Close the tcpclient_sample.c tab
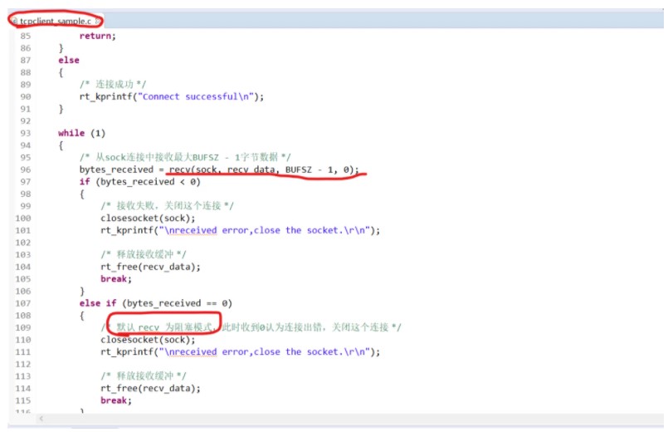The height and width of the screenshot is (432, 668). coord(98,21)
